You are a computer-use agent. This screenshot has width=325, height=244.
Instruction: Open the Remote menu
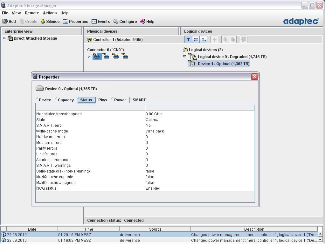tap(32, 13)
